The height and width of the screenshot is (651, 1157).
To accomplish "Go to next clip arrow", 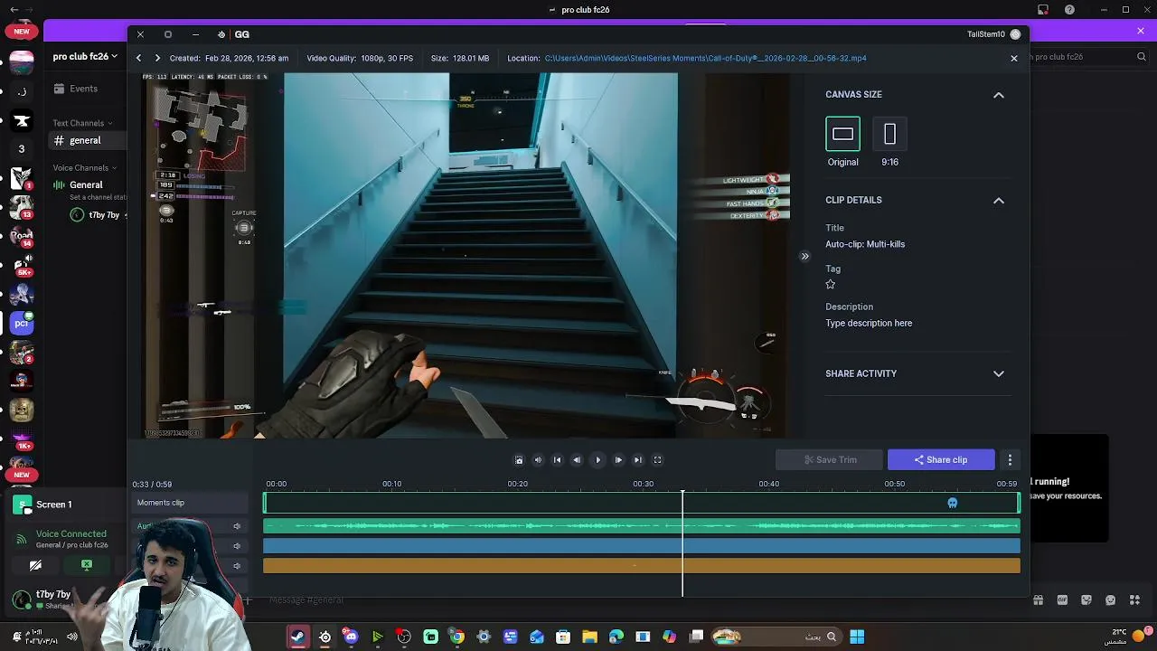I will click(157, 58).
